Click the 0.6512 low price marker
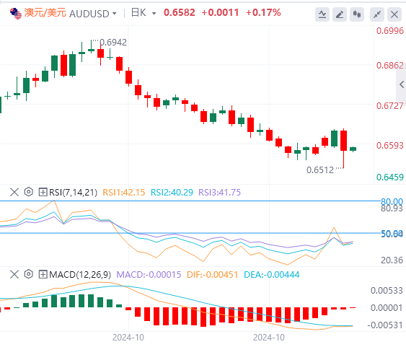This screenshot has height=347, width=406. [x=320, y=170]
